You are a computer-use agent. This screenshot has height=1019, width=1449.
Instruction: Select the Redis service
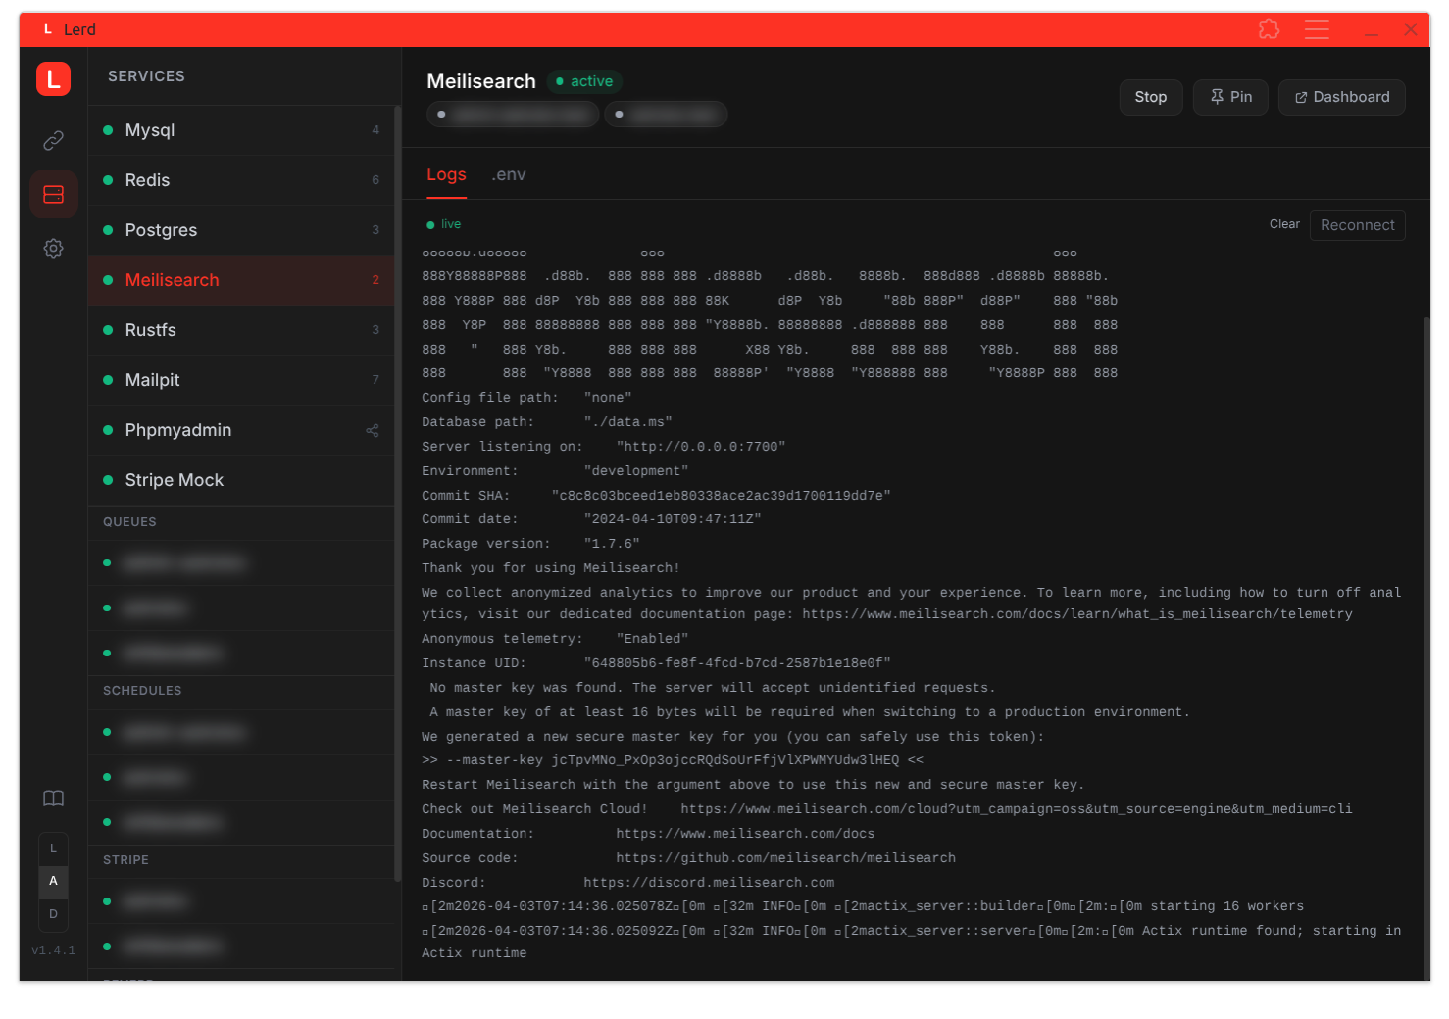tap(241, 180)
